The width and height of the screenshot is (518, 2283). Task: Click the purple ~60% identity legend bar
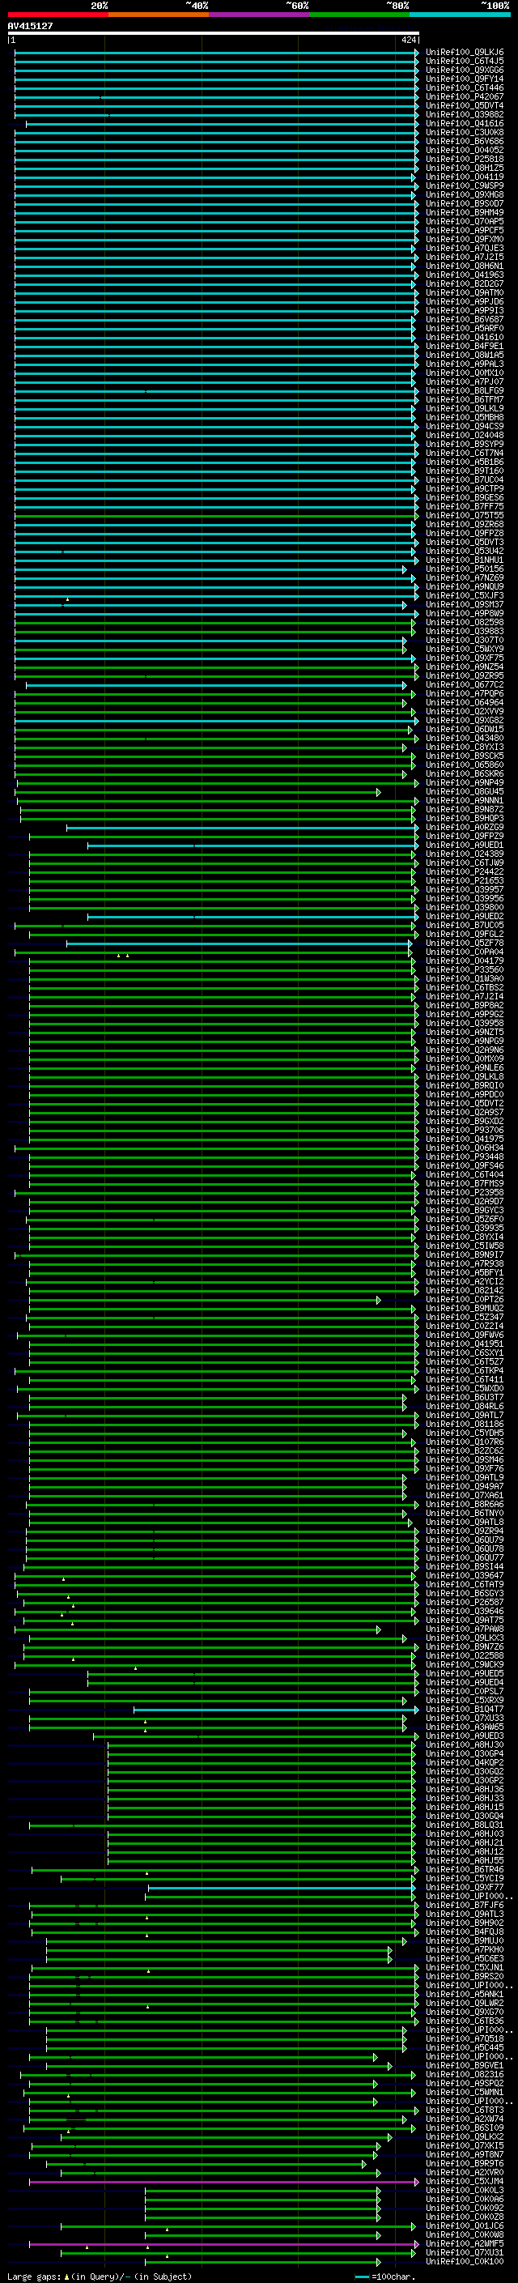(x=258, y=15)
